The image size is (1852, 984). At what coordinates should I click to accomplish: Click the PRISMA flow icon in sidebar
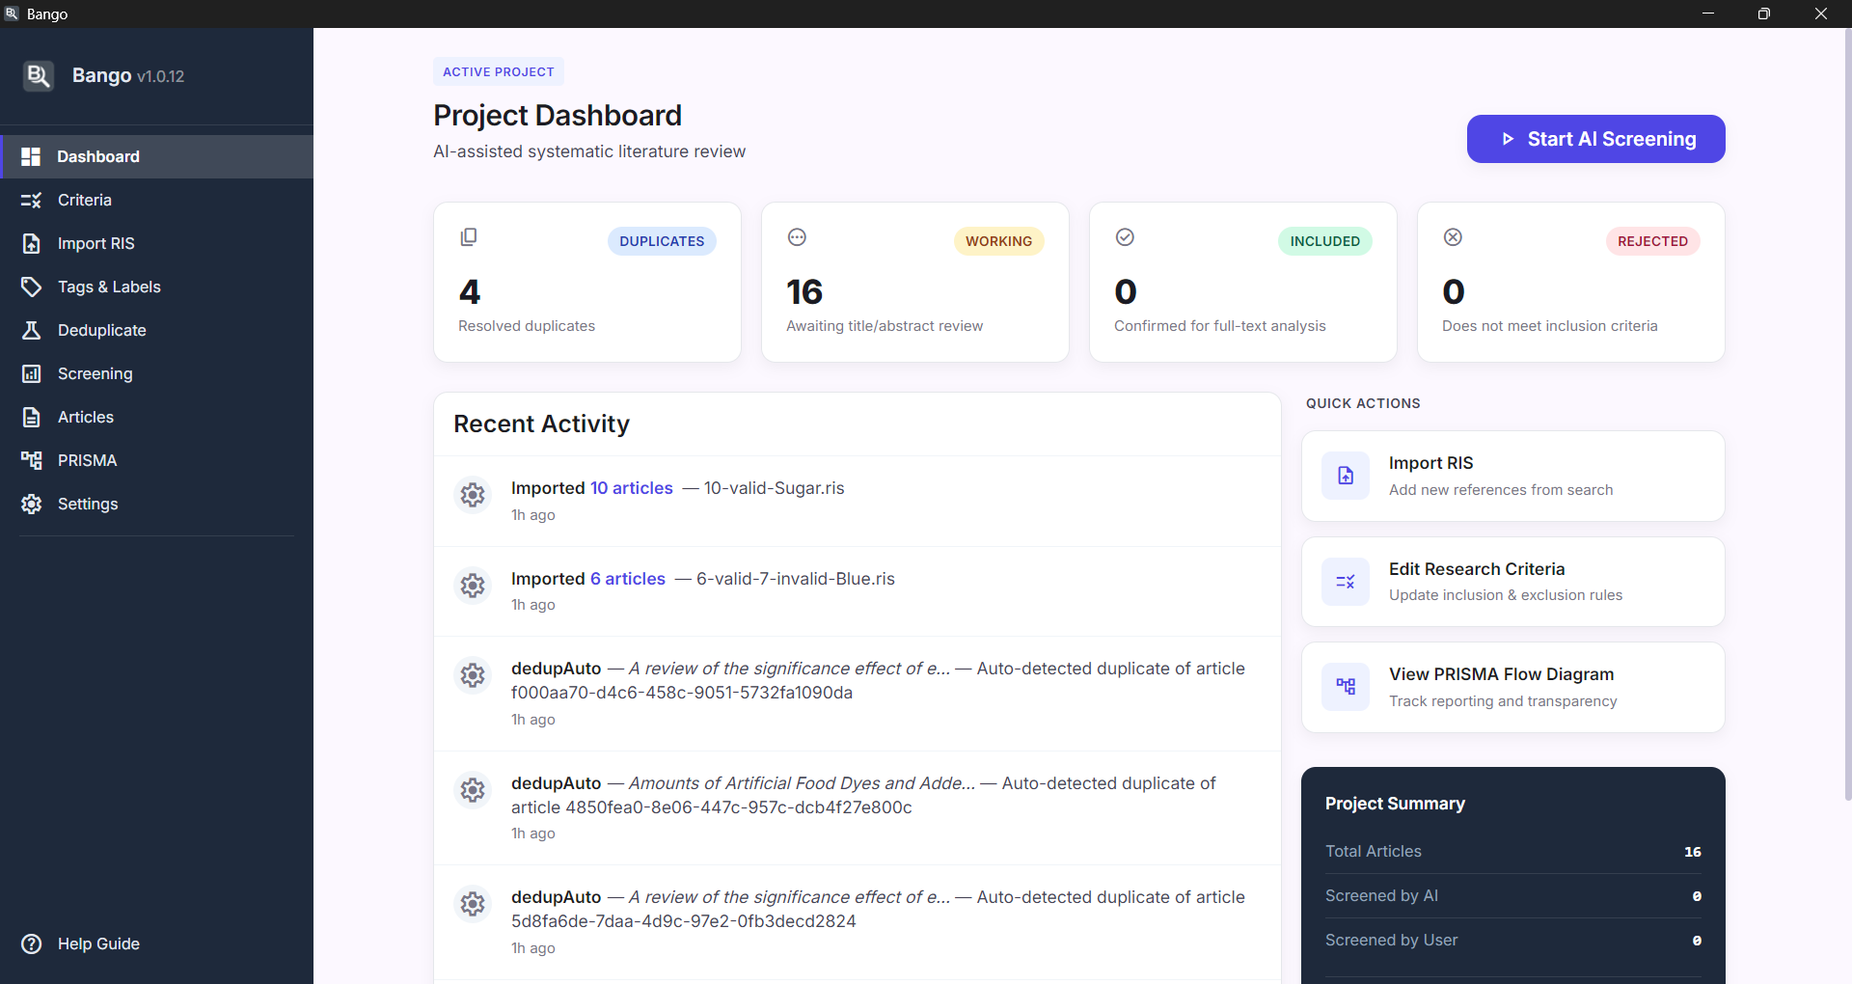[x=31, y=460]
